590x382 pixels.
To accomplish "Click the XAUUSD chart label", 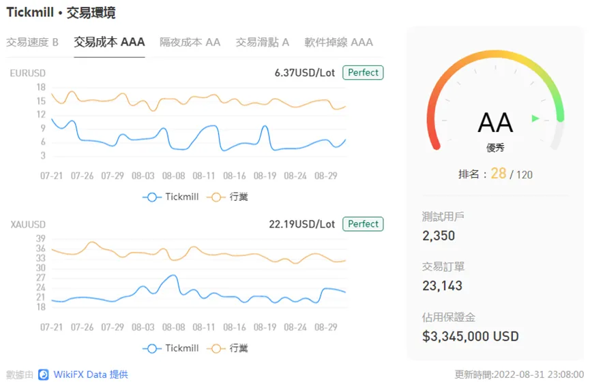I will 28,224.
